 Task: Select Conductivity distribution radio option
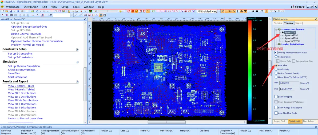click(x=276, y=69)
